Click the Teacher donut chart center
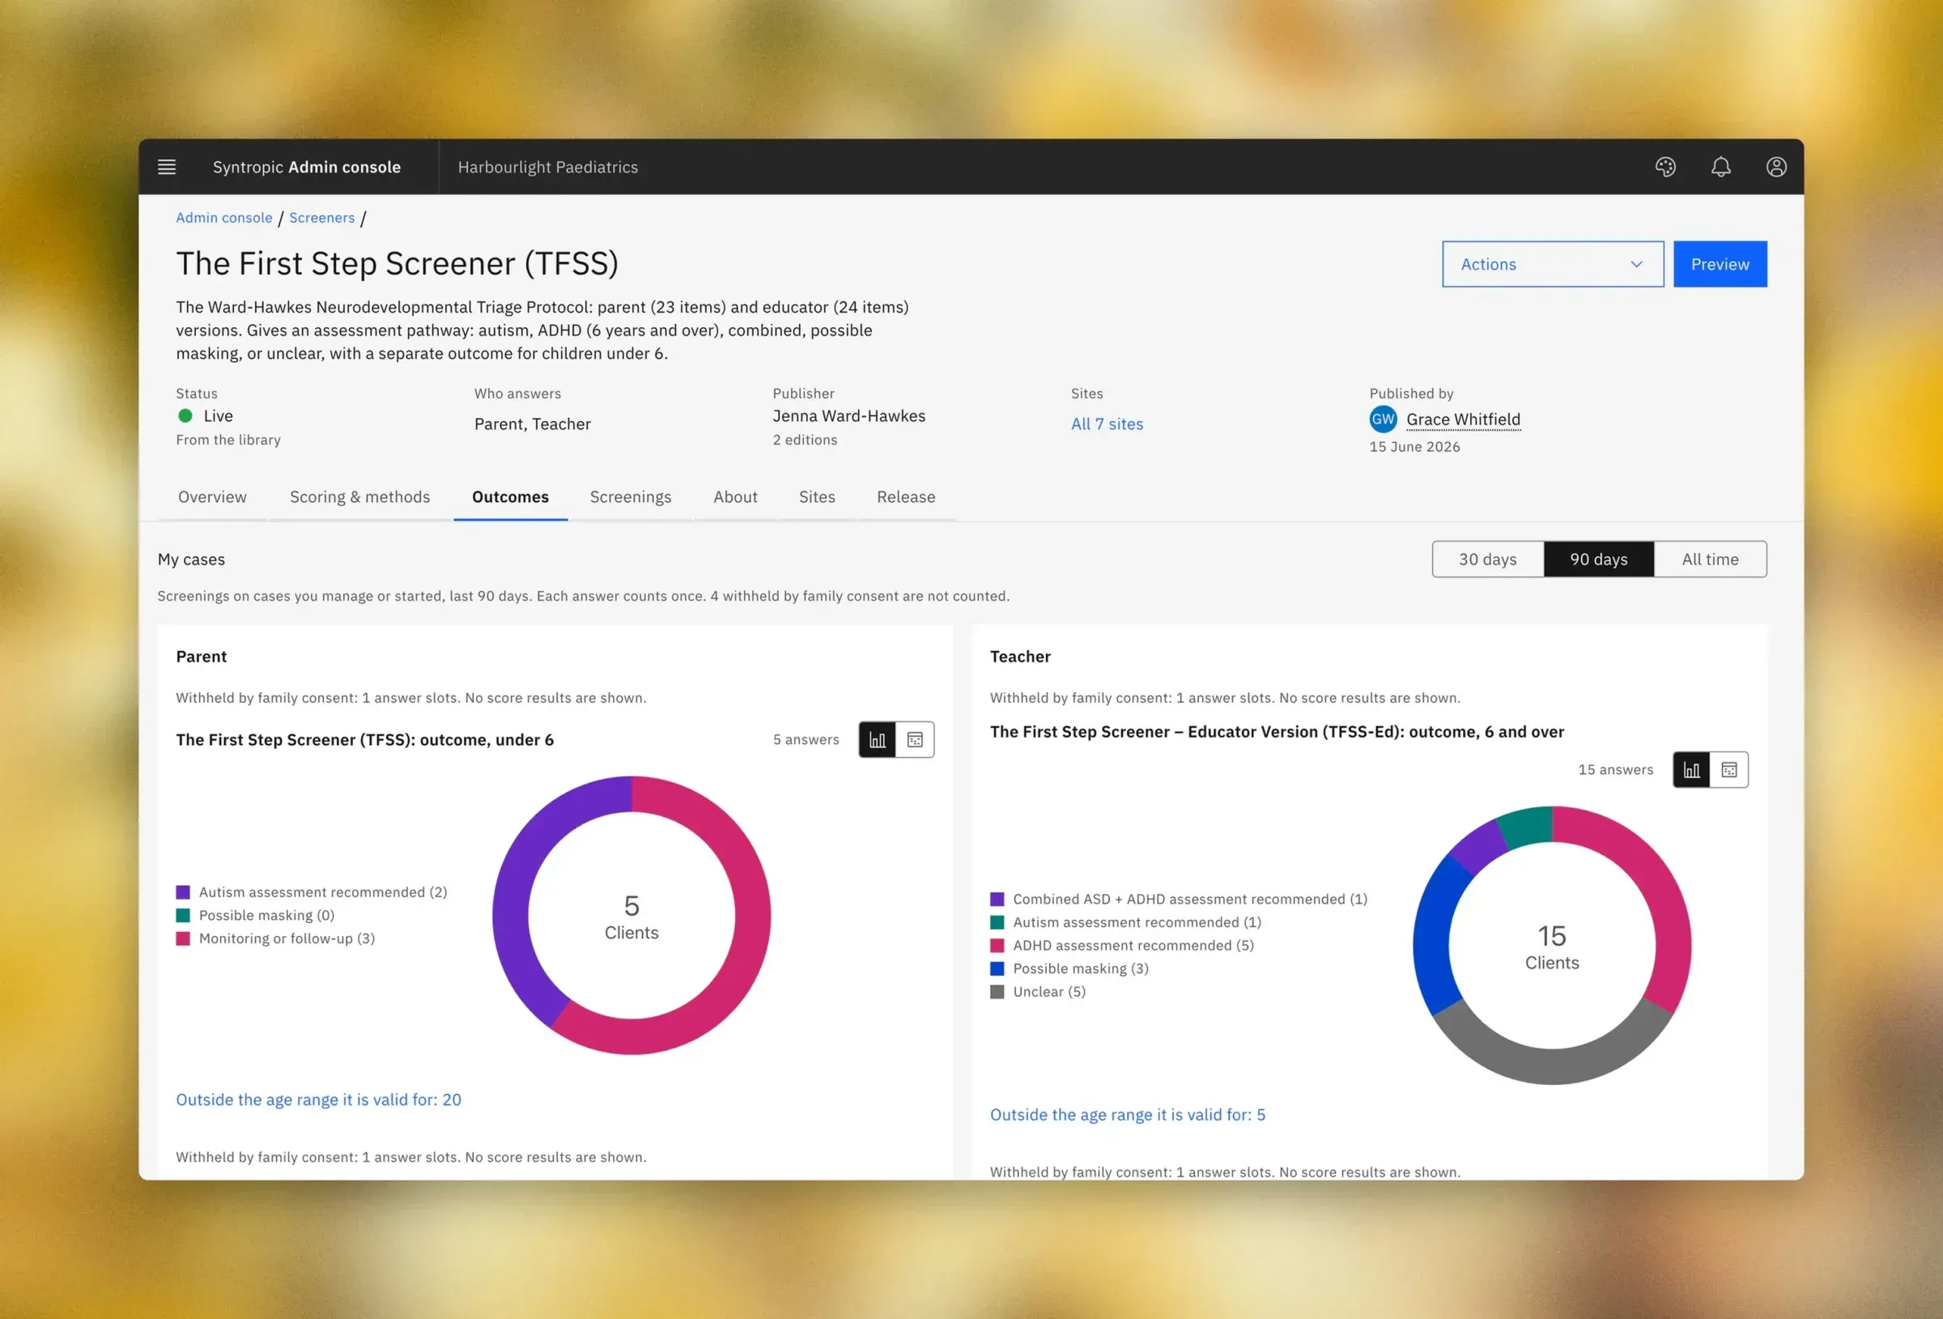 click(1552, 946)
